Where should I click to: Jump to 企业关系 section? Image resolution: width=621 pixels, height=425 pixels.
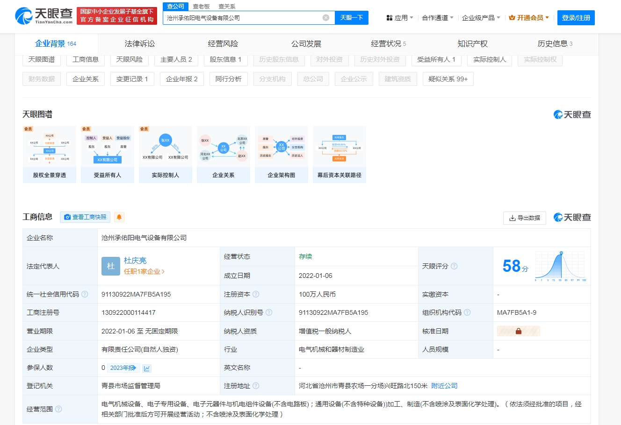[x=86, y=79]
